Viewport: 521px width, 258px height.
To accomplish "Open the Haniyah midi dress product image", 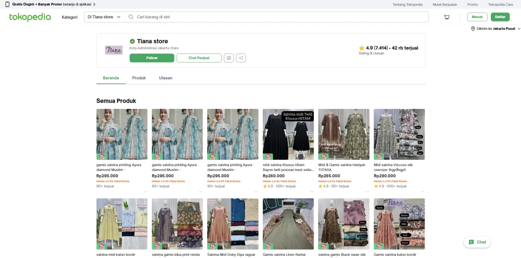I will [344, 134].
